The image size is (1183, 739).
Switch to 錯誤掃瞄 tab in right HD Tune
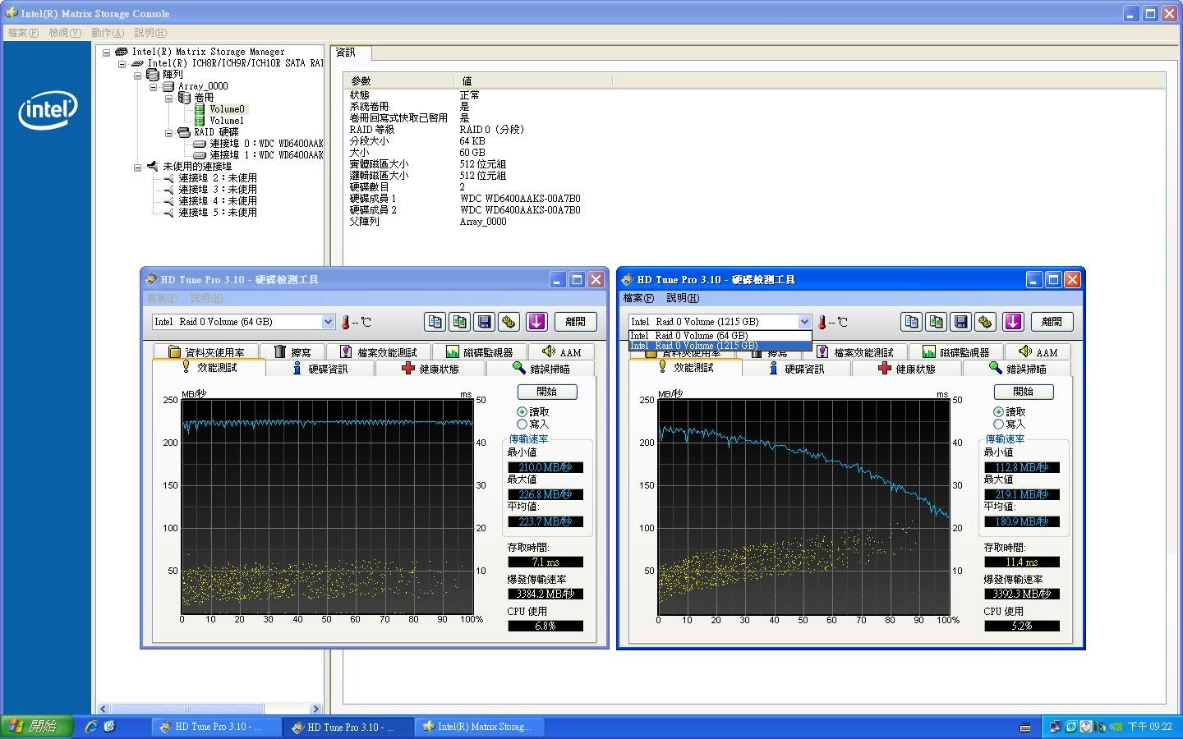1017,369
